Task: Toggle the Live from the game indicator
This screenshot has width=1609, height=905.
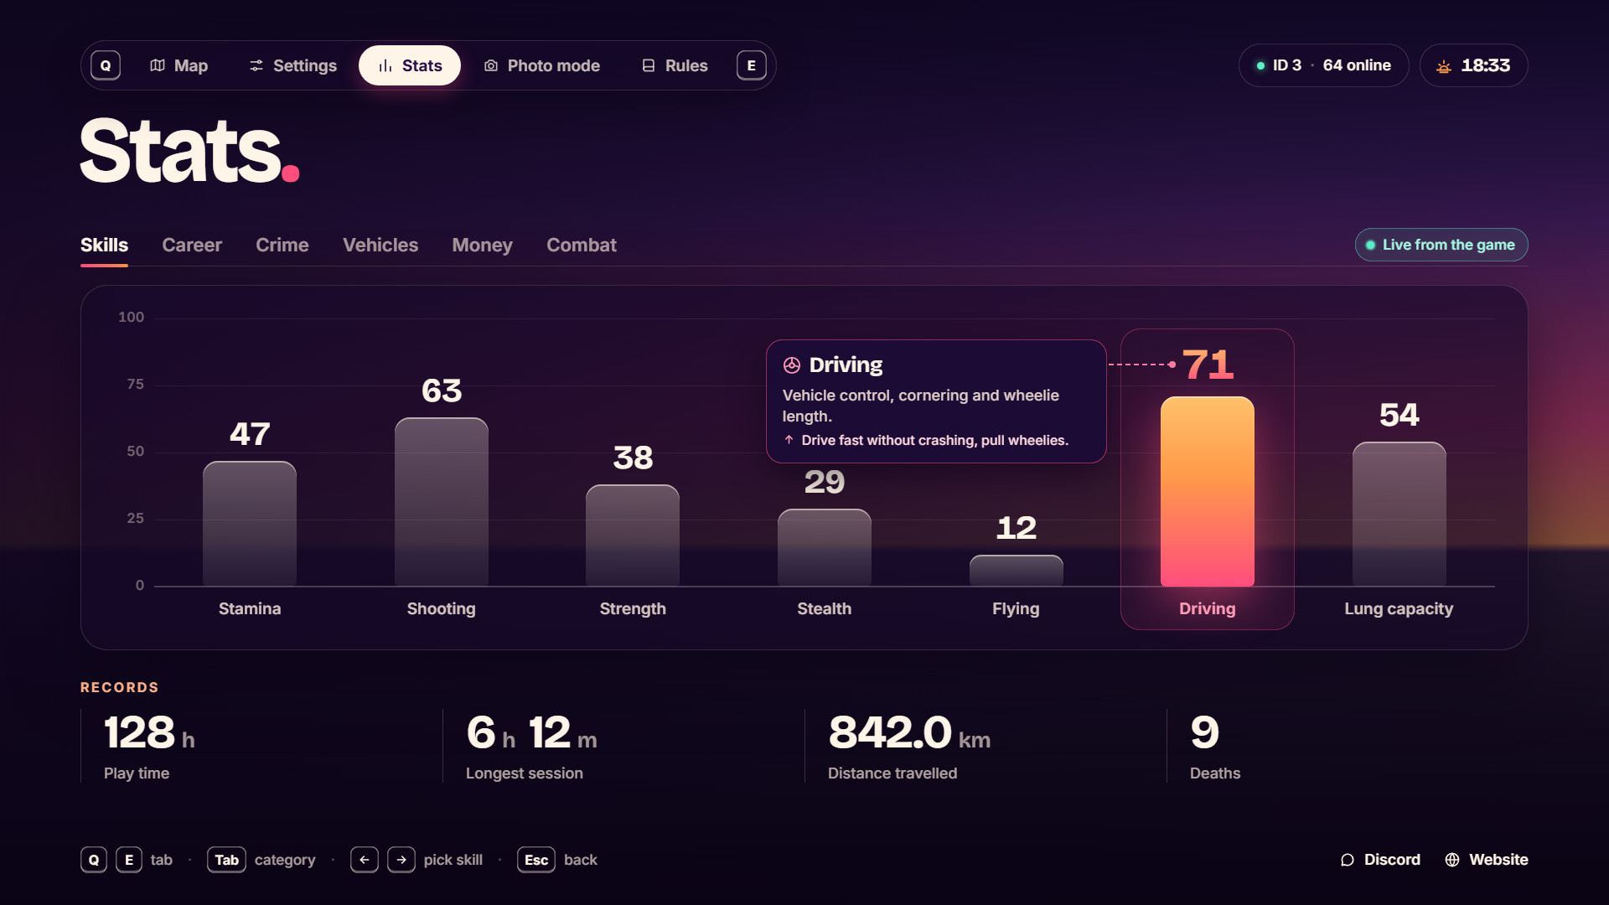Action: [1441, 245]
